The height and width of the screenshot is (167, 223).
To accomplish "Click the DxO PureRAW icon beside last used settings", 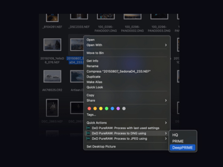I will (88, 128).
